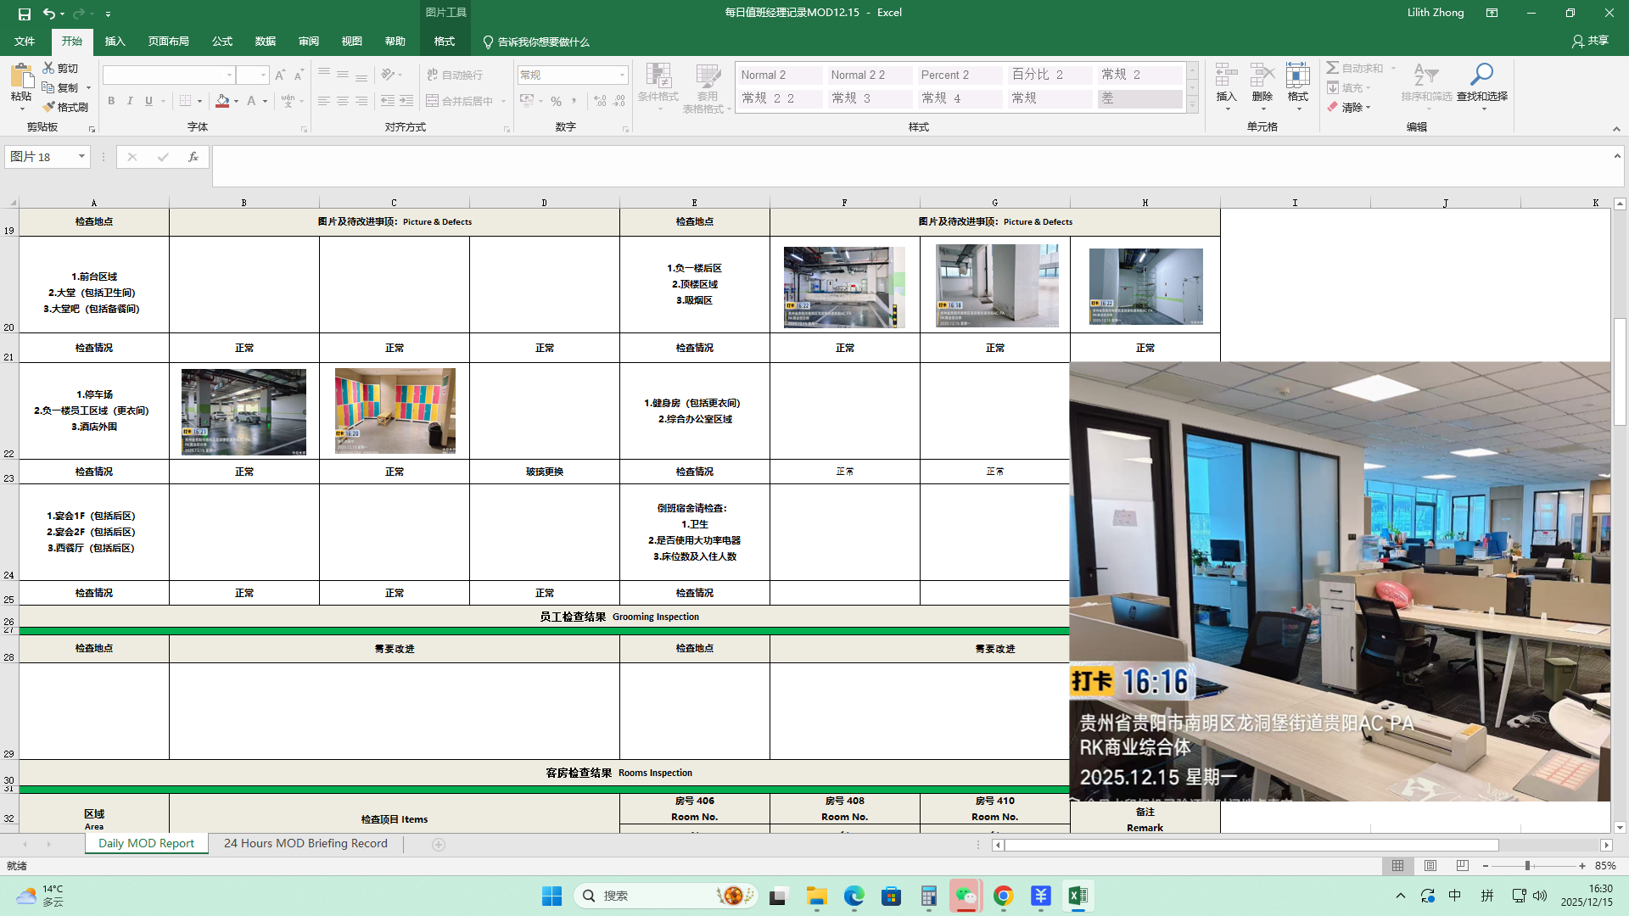Toggle bold formatting button
The image size is (1629, 916).
(111, 101)
